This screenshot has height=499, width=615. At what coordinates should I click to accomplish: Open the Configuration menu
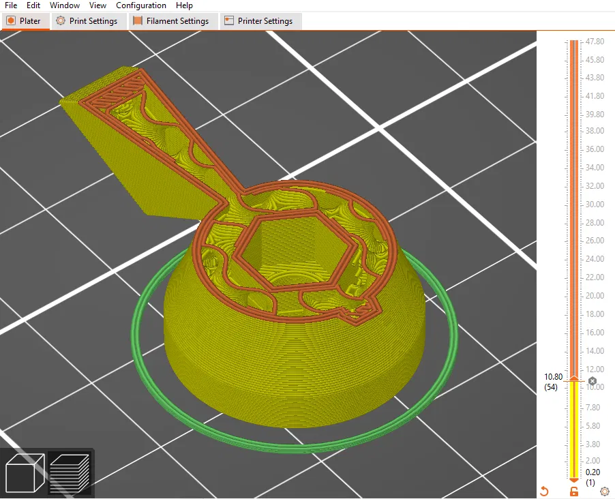141,5
